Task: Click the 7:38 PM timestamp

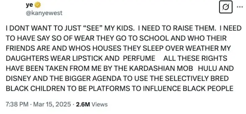Action: pos(17,105)
